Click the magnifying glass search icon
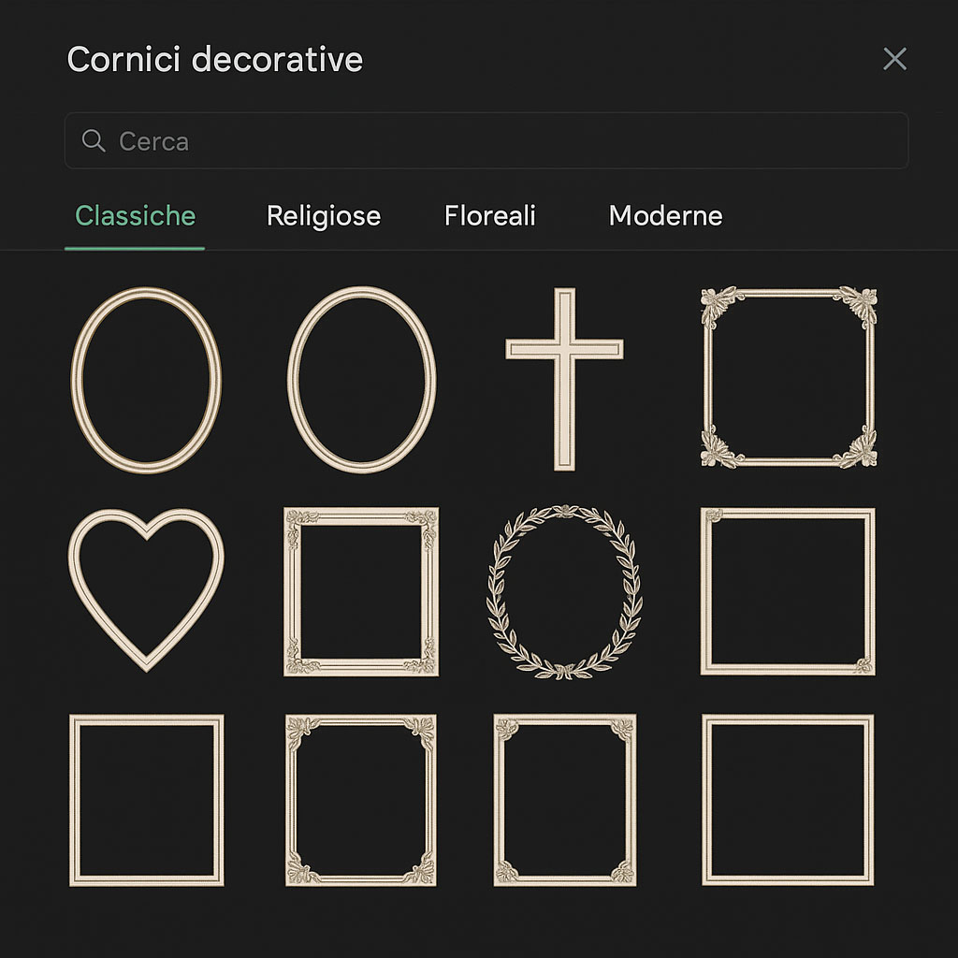The height and width of the screenshot is (958, 958). pos(94,140)
